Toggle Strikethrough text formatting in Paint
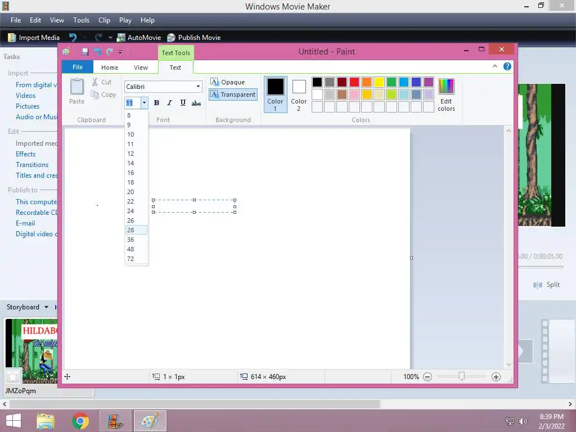The width and height of the screenshot is (576, 432). [x=196, y=103]
